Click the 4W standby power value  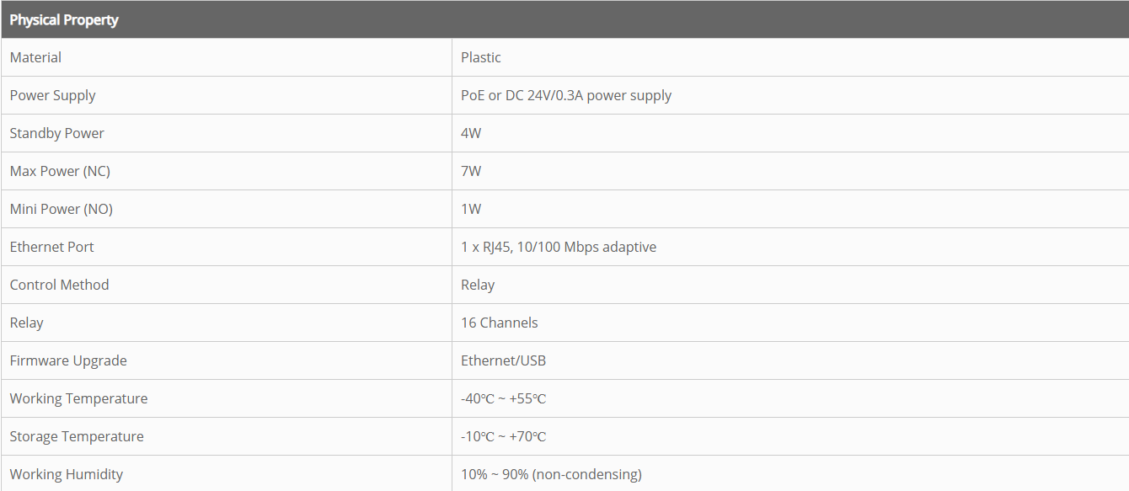tap(471, 133)
